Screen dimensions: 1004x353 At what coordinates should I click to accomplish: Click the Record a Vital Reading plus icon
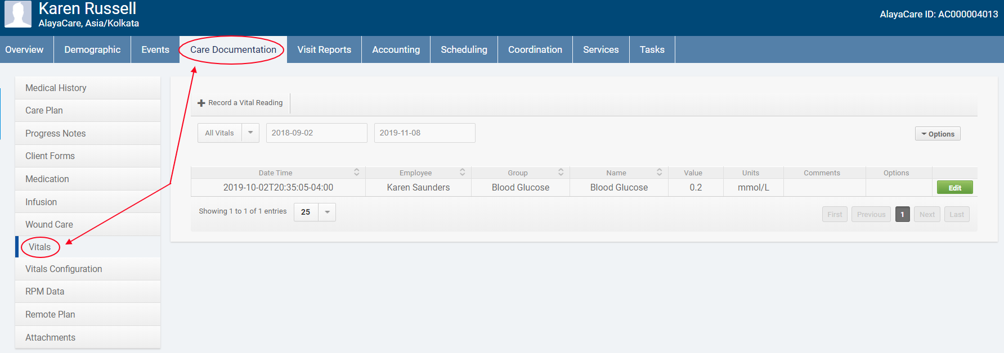(x=201, y=103)
